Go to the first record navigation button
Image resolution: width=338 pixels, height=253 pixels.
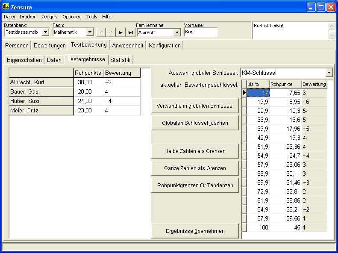click(101, 32)
